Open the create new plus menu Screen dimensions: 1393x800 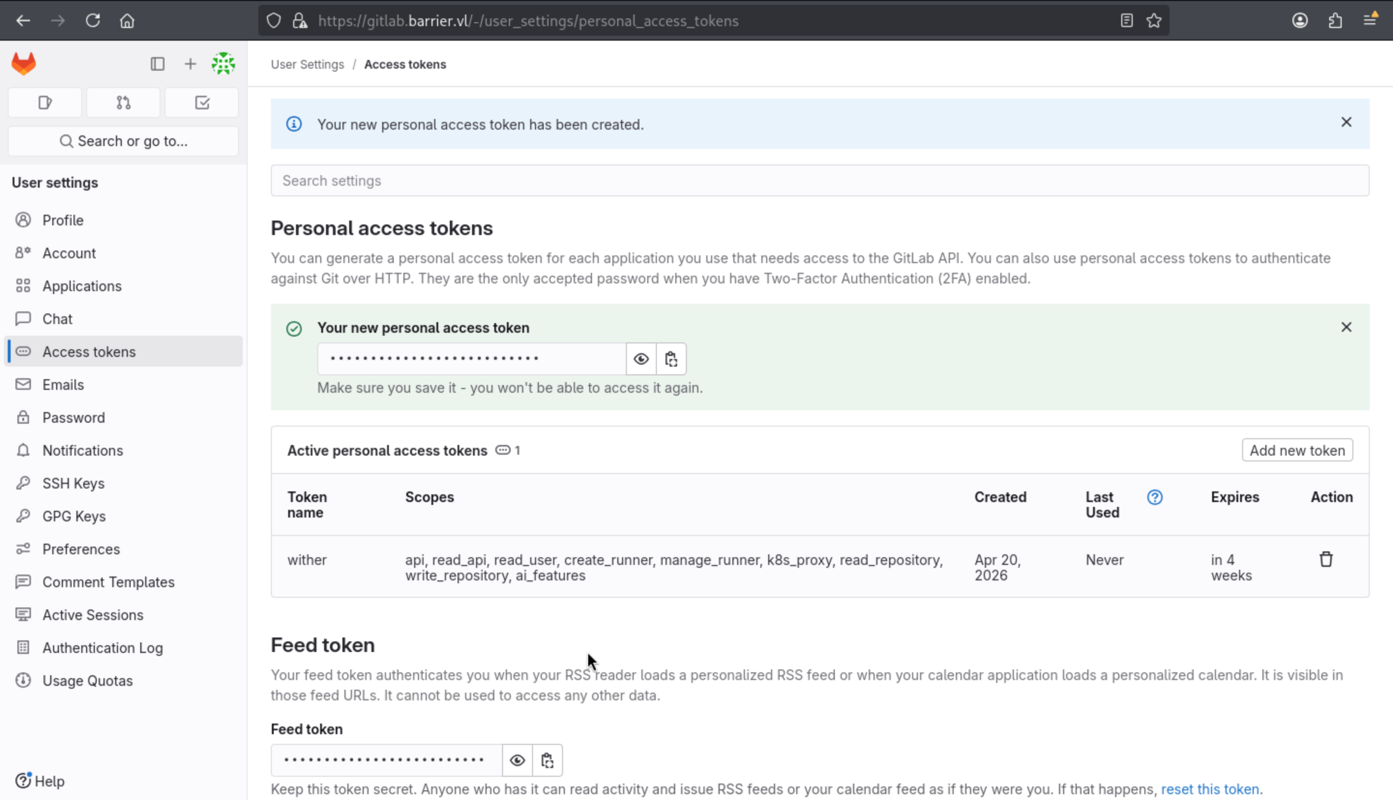tap(190, 64)
